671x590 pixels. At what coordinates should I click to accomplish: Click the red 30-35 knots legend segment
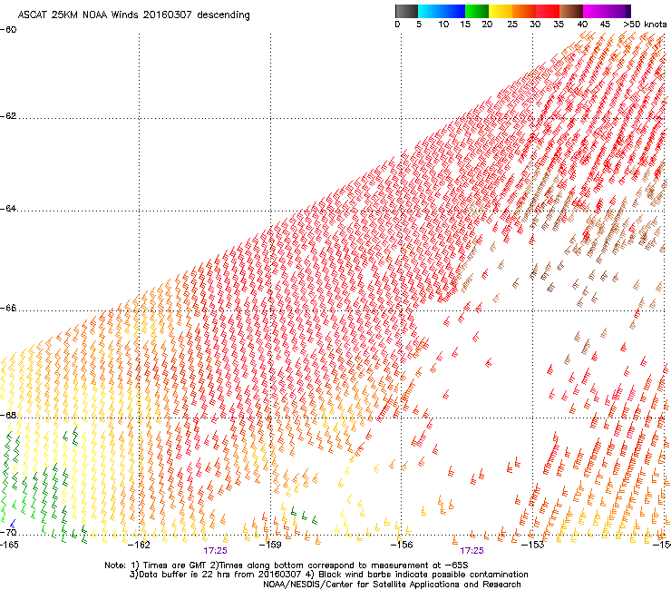tap(548, 11)
